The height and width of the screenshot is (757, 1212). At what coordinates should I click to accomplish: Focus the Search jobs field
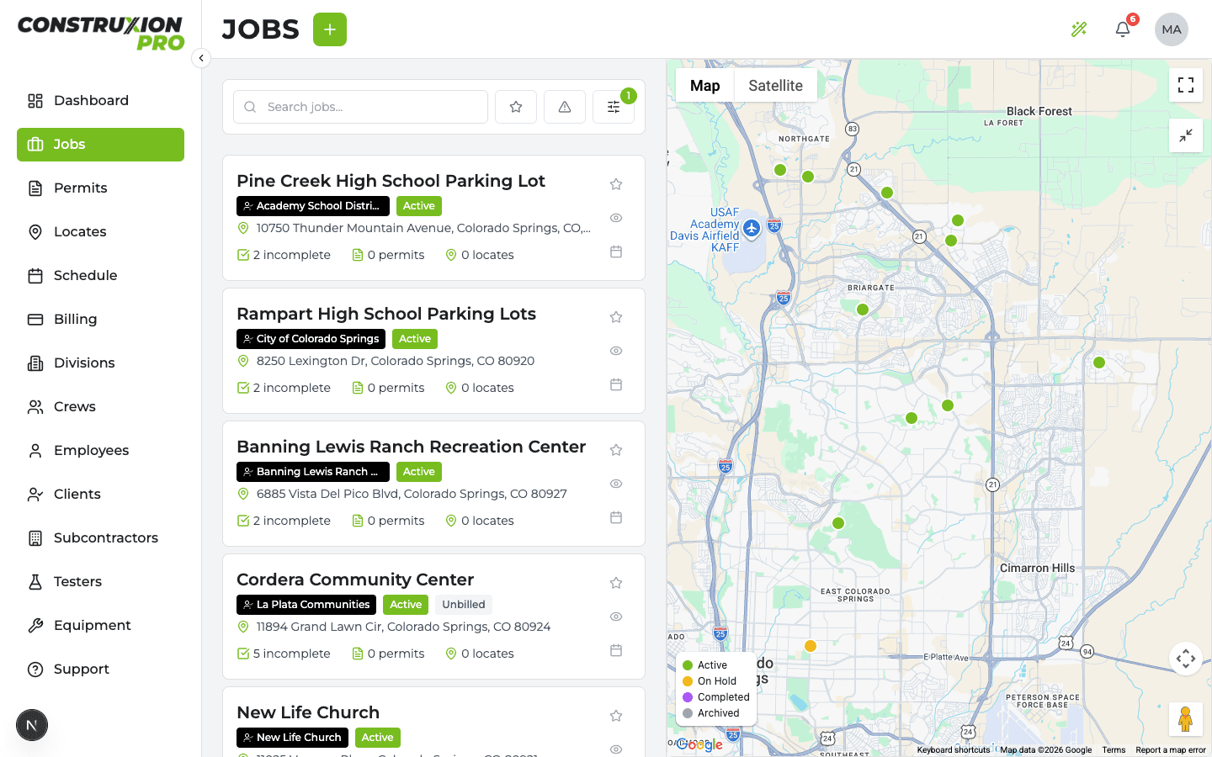pos(360,107)
